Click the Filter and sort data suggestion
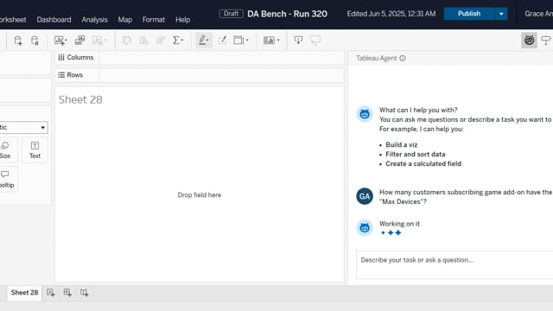 click(415, 154)
